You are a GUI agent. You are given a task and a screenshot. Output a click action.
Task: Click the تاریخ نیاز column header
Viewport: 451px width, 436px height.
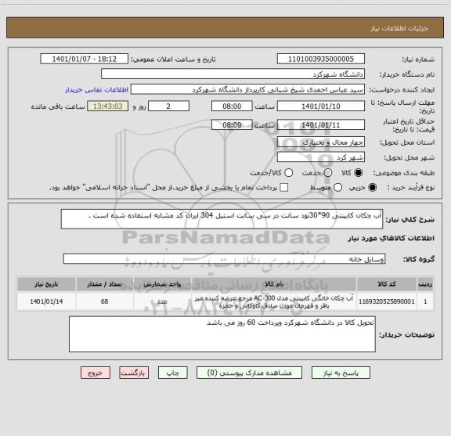click(x=46, y=284)
